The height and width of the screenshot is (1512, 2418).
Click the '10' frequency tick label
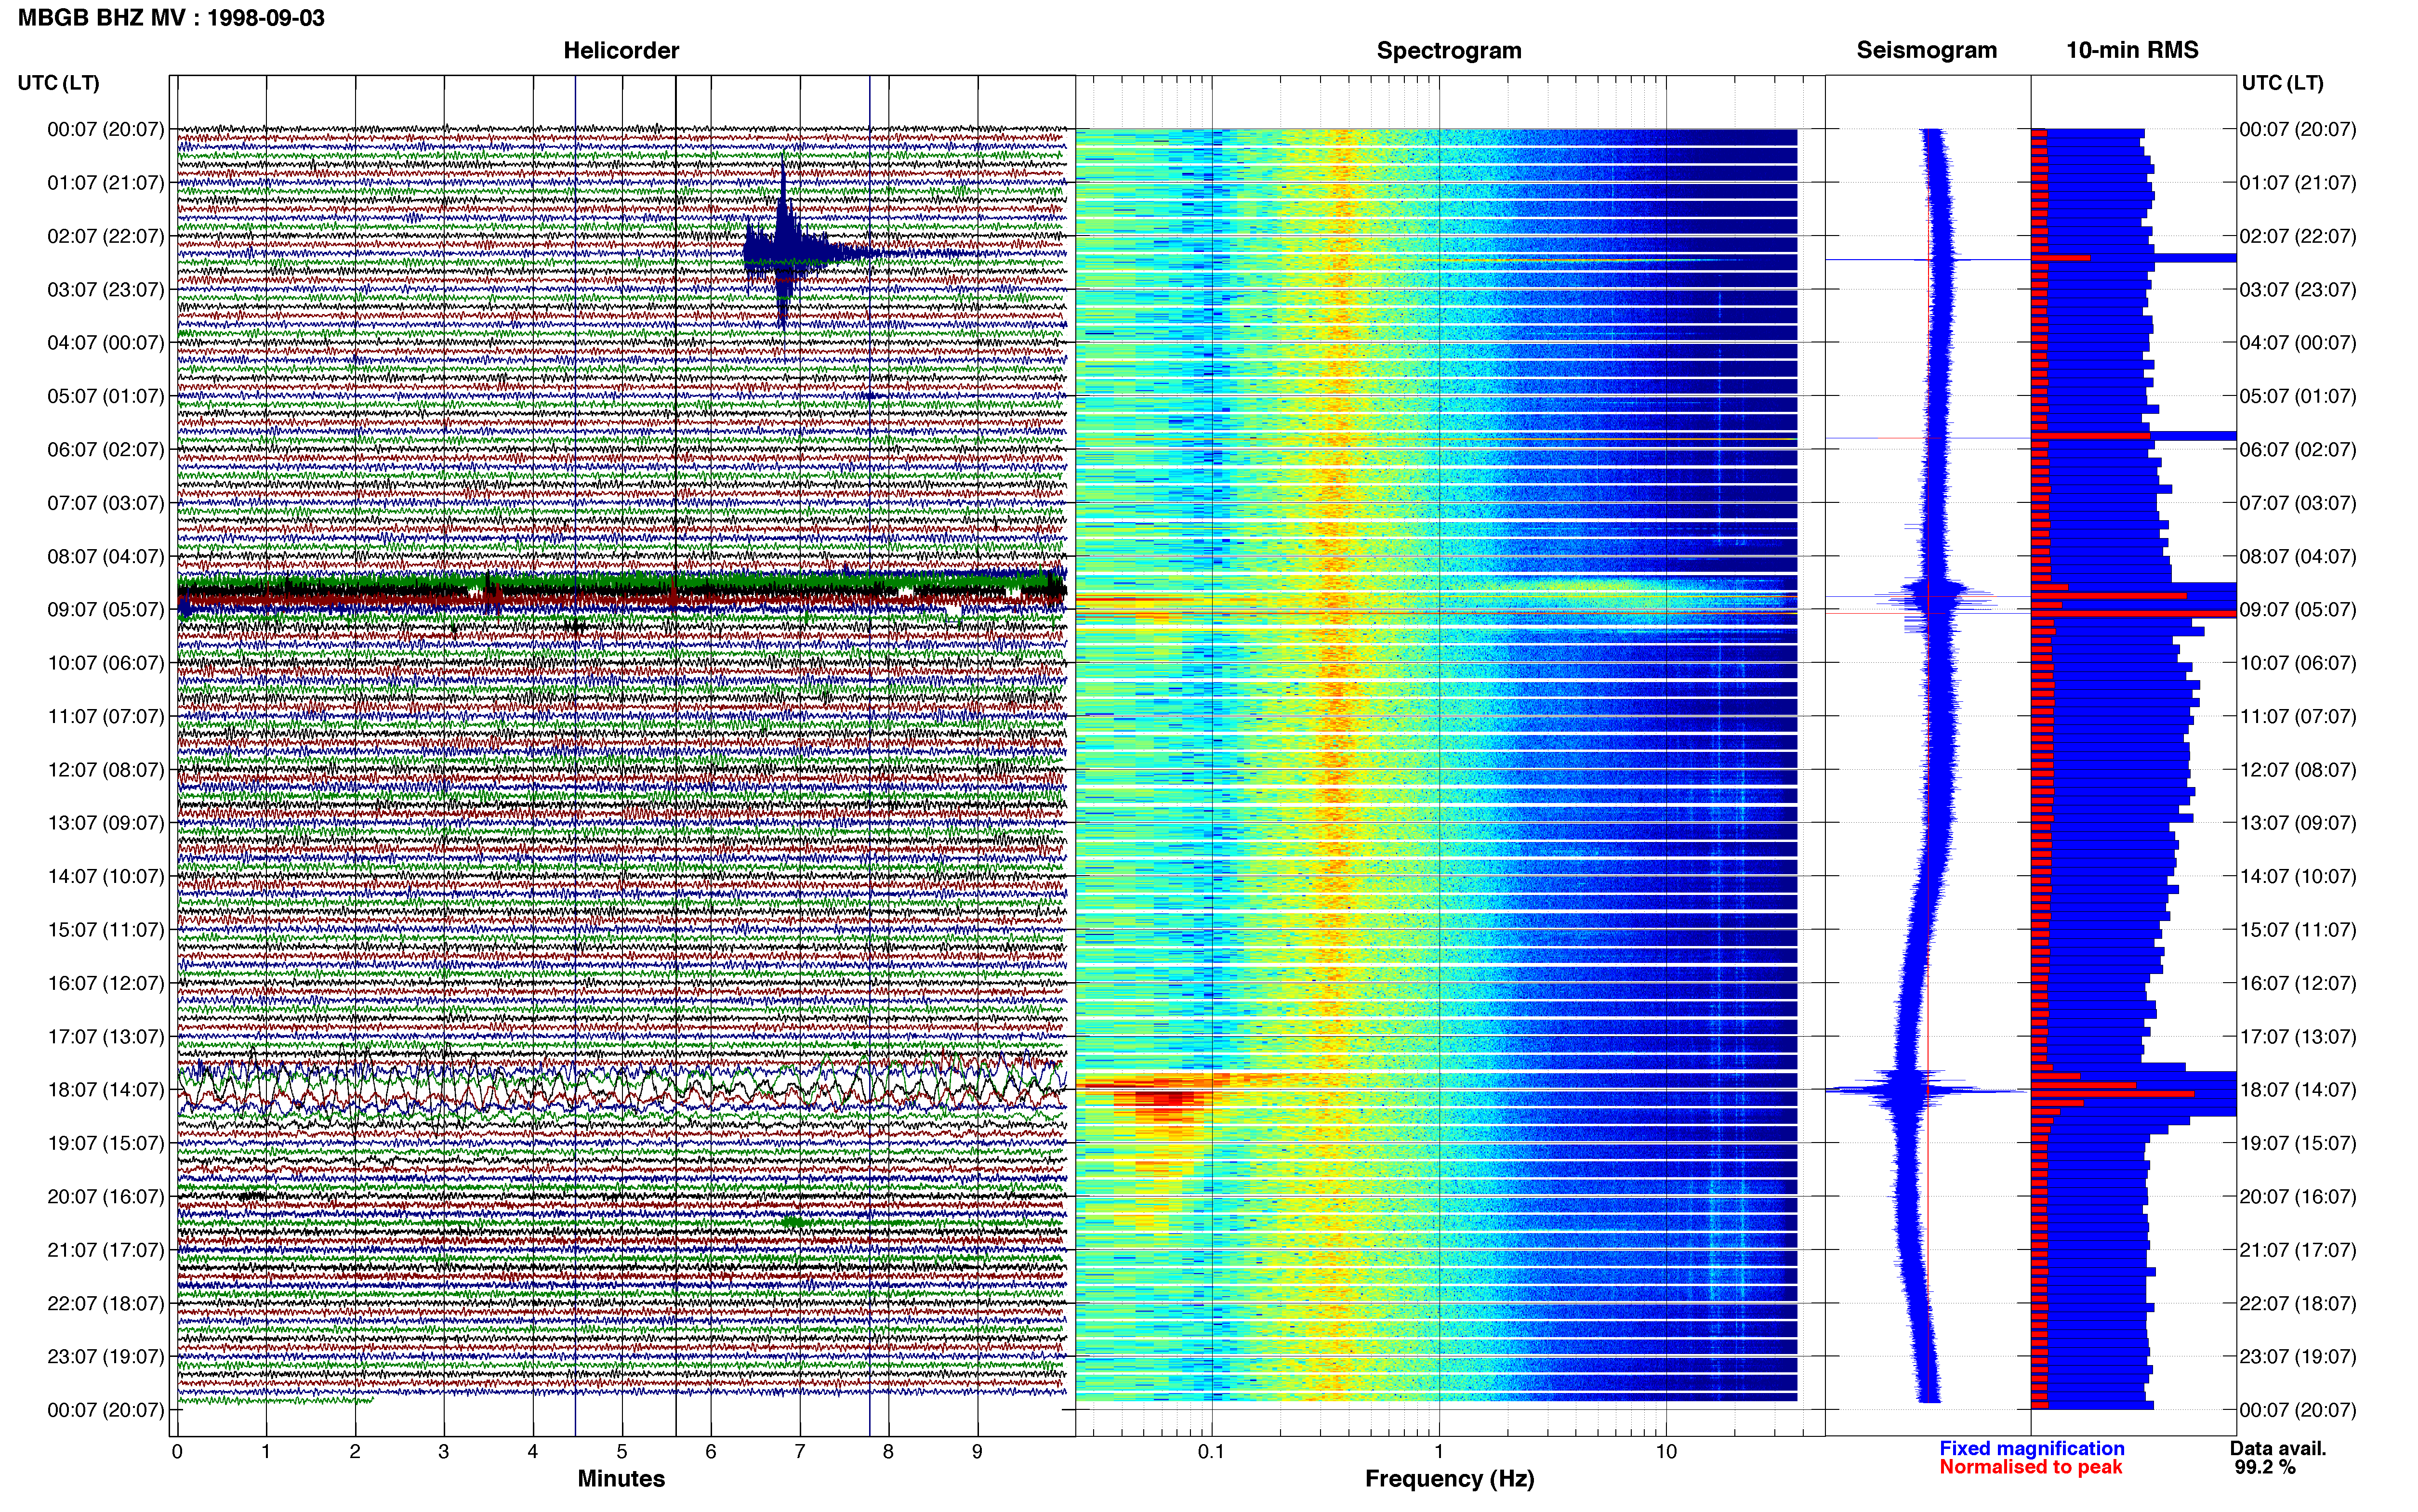[1665, 1452]
